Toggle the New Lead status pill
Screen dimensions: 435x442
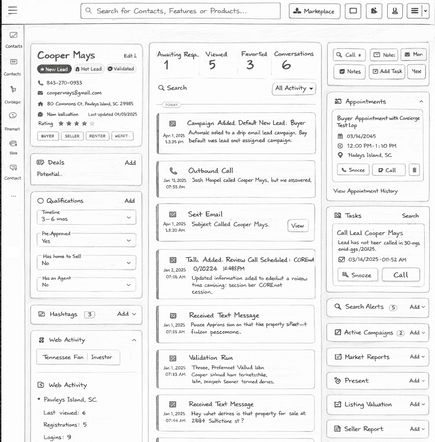pyautogui.click(x=54, y=69)
